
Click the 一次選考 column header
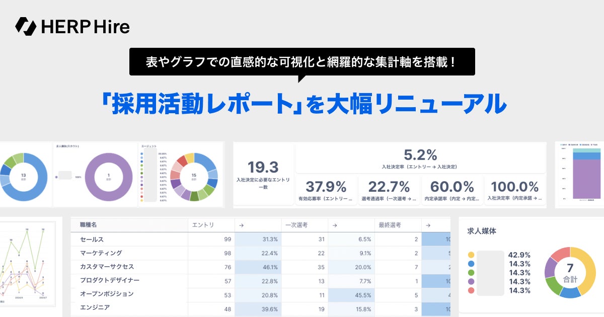(x=296, y=225)
